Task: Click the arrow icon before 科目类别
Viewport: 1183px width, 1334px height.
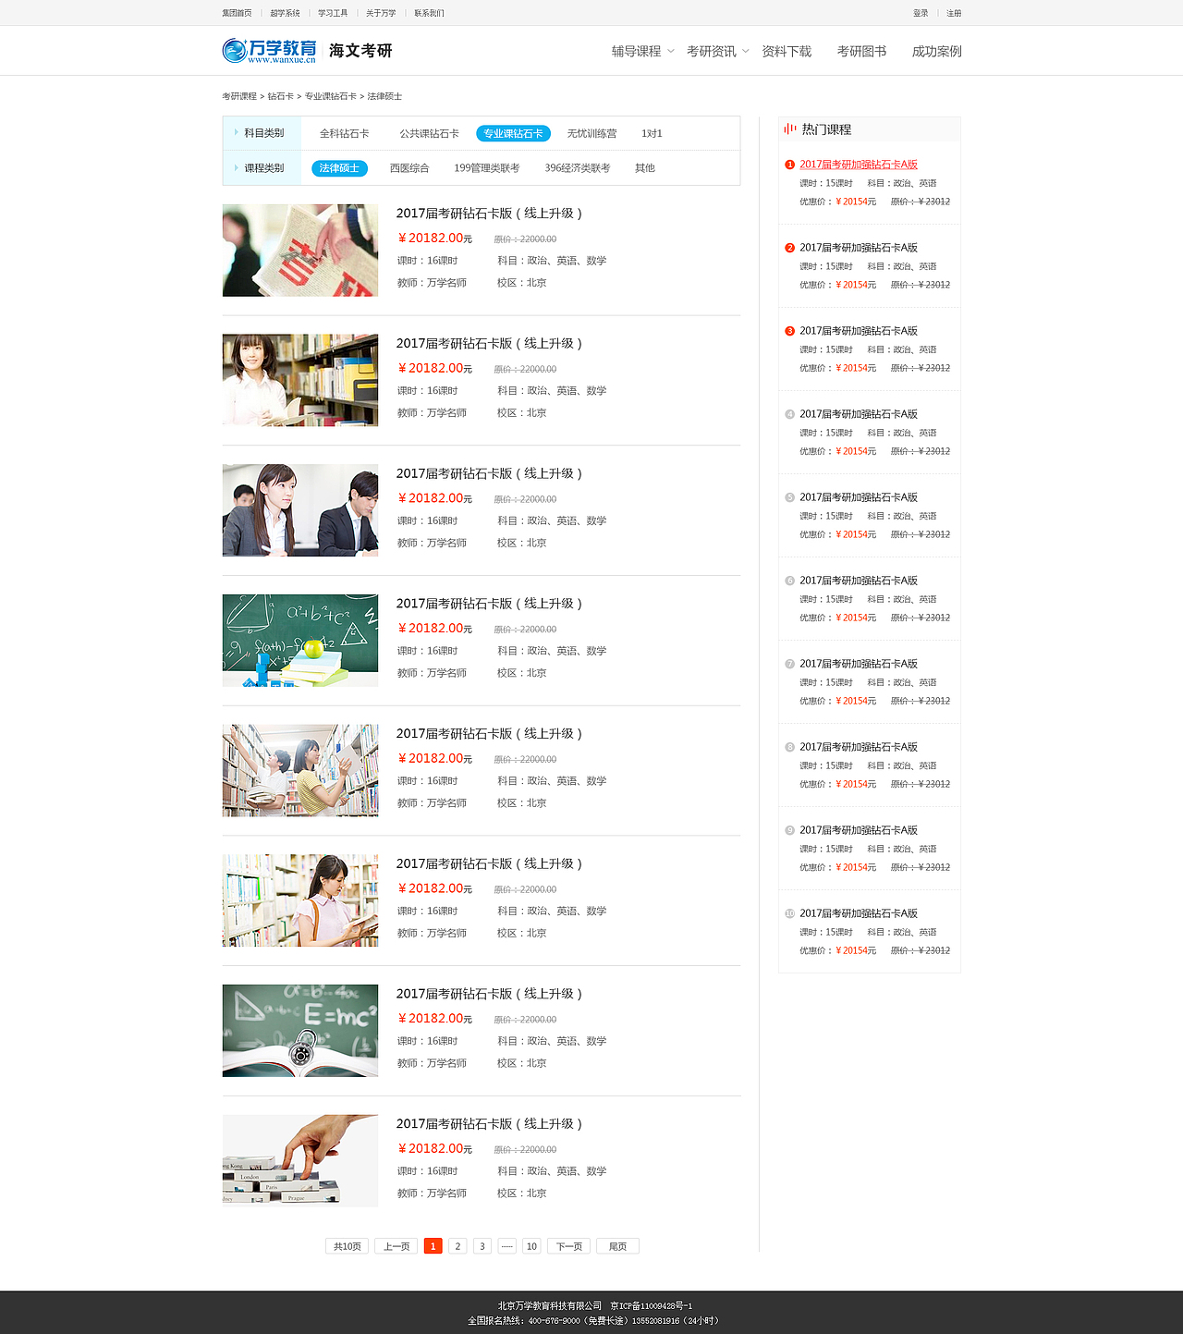Action: [x=238, y=133]
